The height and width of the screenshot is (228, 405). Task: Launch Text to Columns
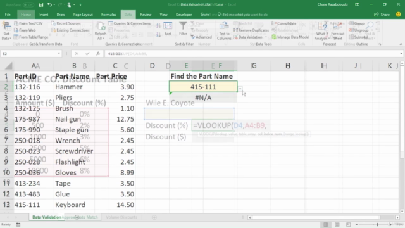coord(224,31)
